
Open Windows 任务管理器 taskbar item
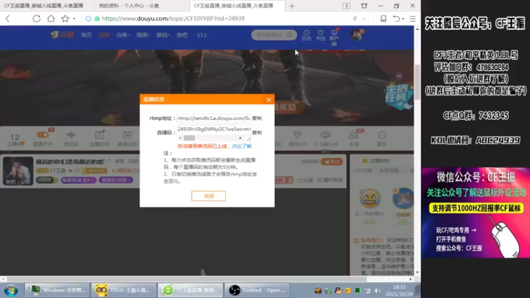tap(57, 290)
